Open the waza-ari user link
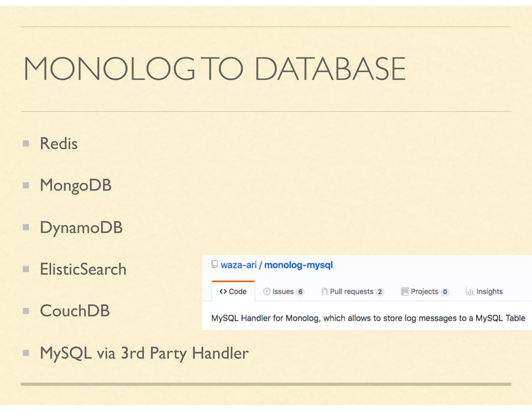 click(238, 265)
